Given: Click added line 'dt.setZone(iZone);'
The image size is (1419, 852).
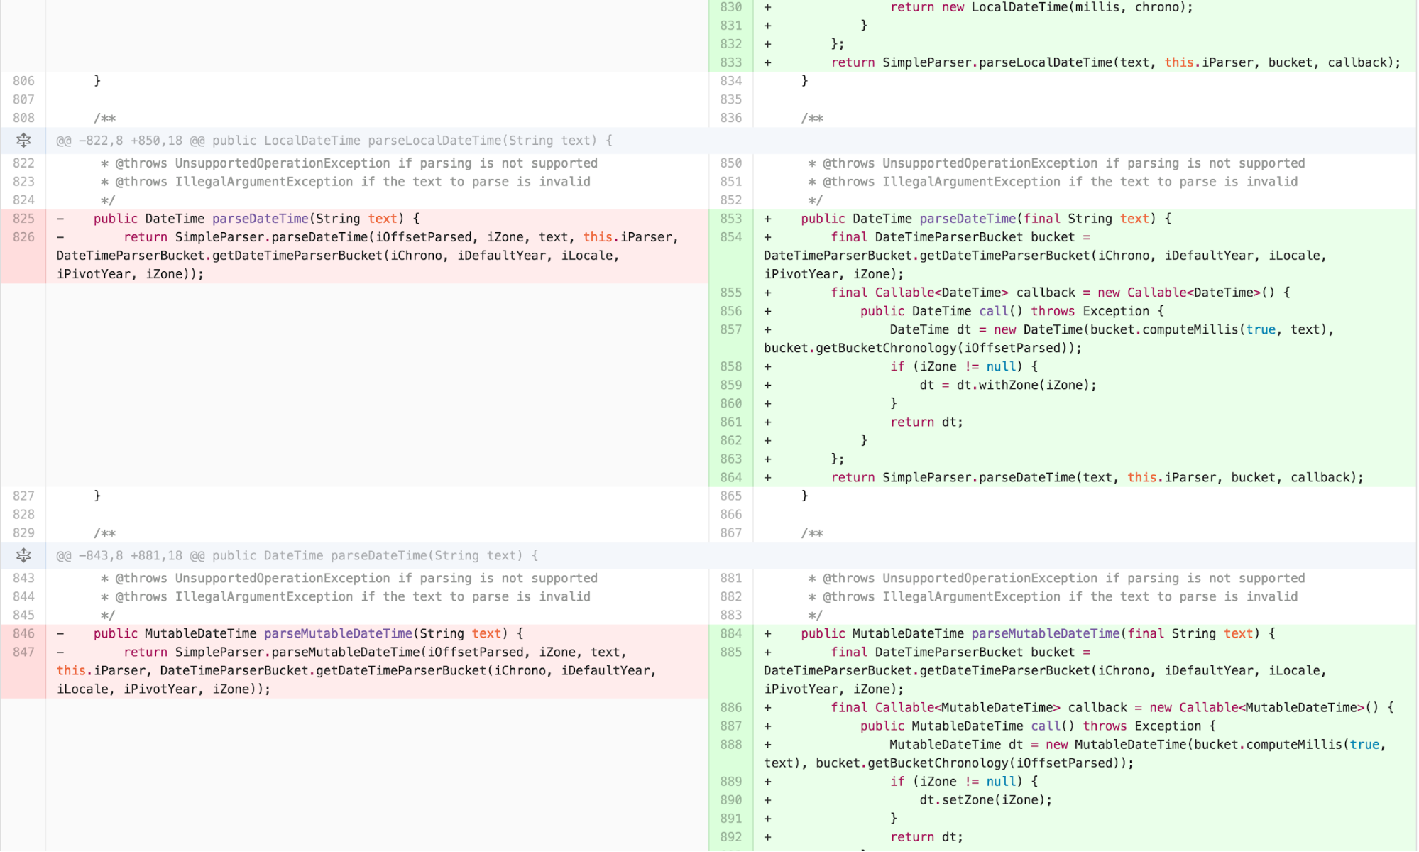Looking at the screenshot, I should pos(986,799).
